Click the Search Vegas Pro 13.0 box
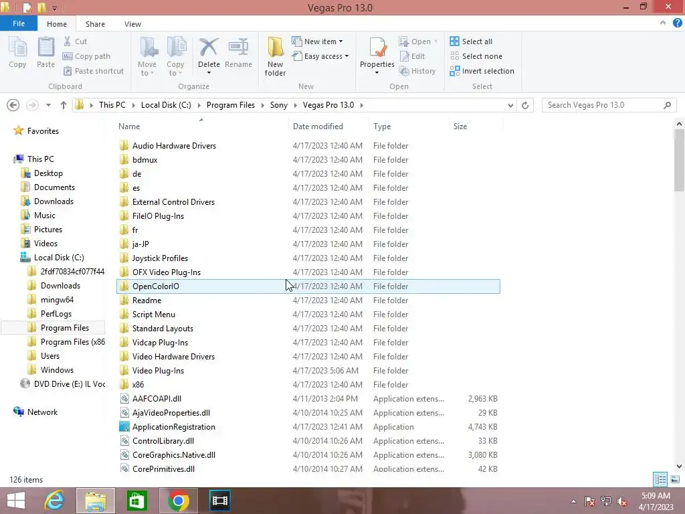This screenshot has width=685, height=514. coord(609,105)
